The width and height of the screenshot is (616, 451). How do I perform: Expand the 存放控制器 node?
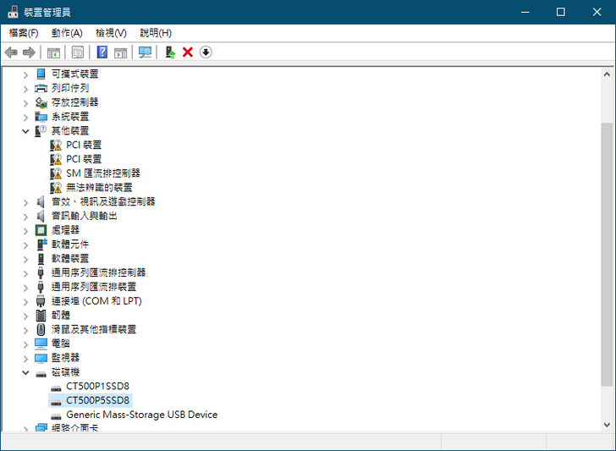click(25, 103)
